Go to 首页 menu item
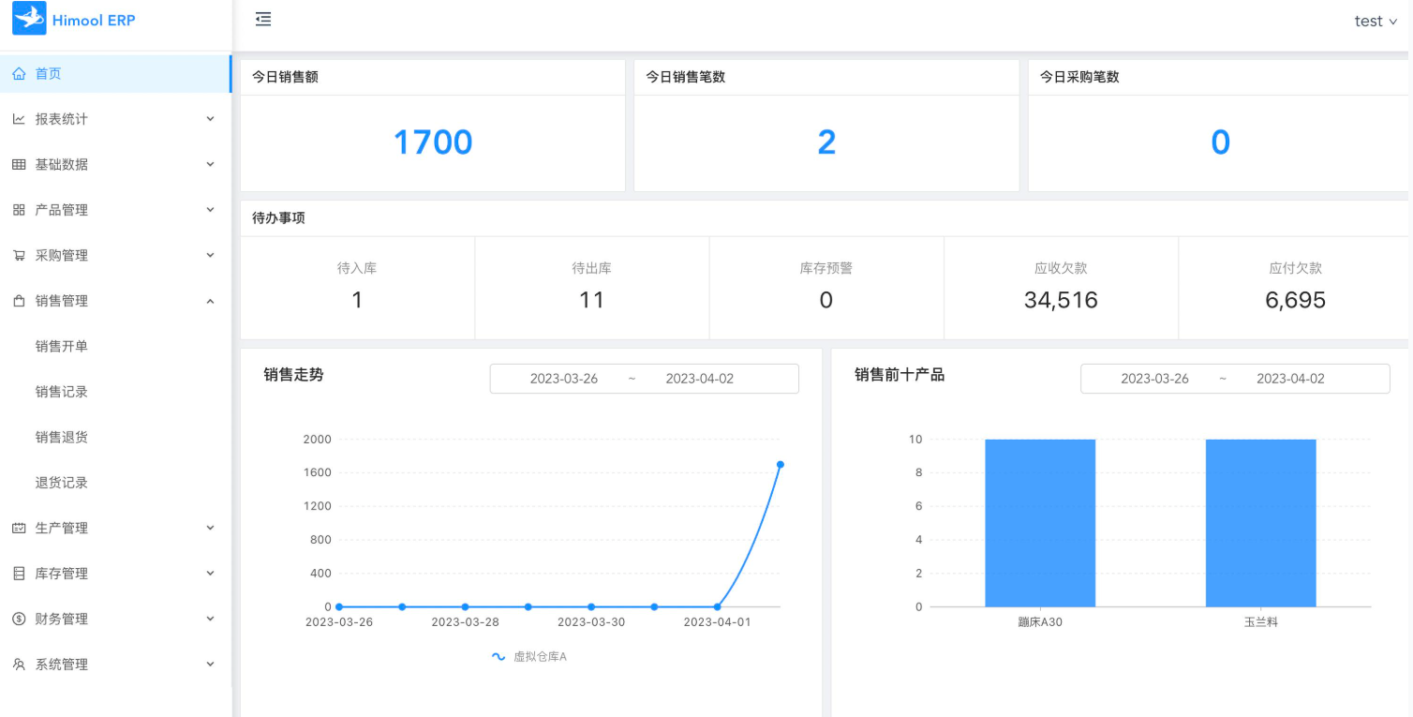1413x717 pixels. click(x=115, y=74)
